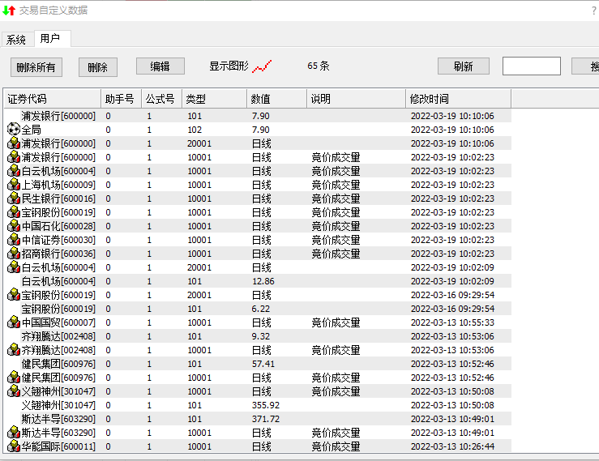Click icon beside 招商银行[600036]
This screenshot has height=461, width=599.
(x=13, y=254)
